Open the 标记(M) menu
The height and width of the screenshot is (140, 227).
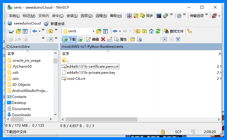click(29, 16)
